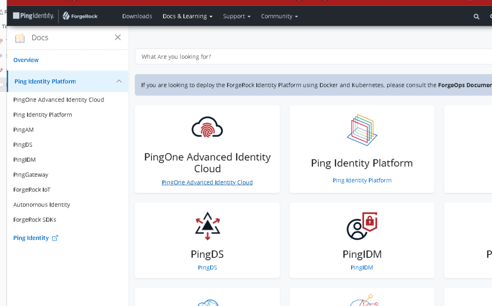This screenshot has height=306, width=492.
Task: Click the PingIdentity logo in header
Action: 34,16
